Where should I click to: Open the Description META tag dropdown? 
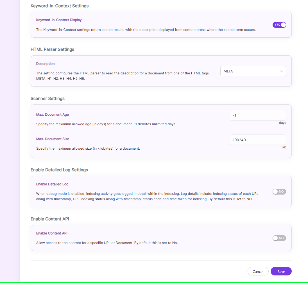coord(253,71)
